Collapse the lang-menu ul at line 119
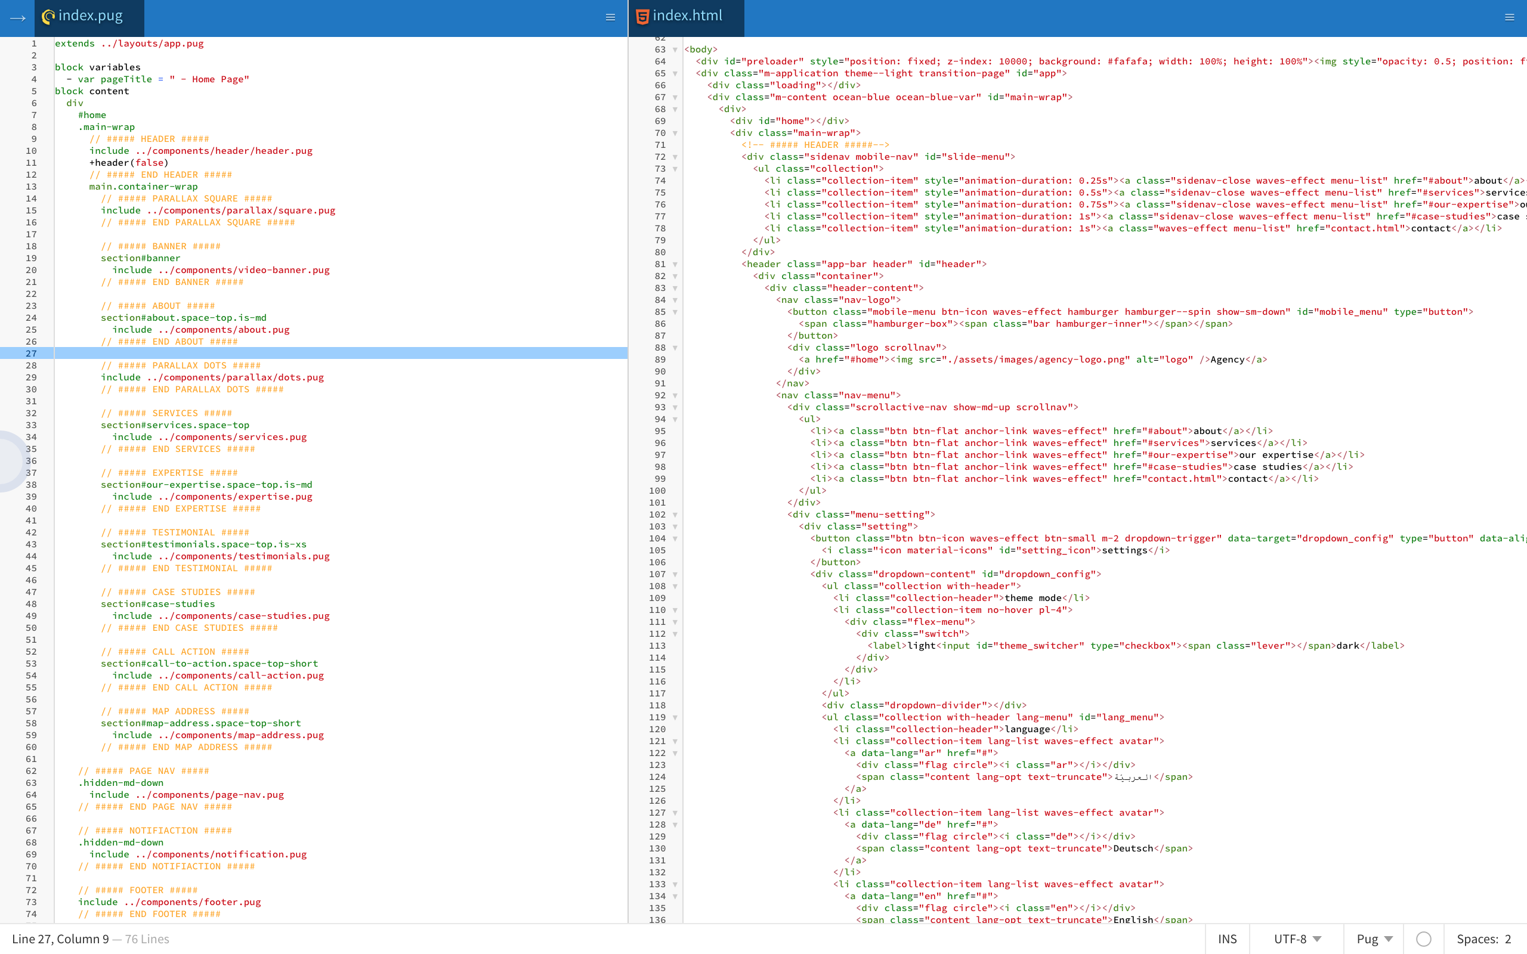 click(675, 718)
